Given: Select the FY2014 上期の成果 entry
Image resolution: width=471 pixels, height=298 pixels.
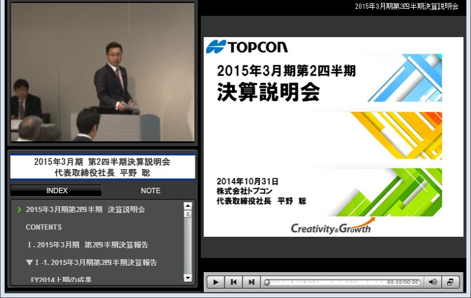Looking at the screenshot, I should pyautogui.click(x=61, y=280).
